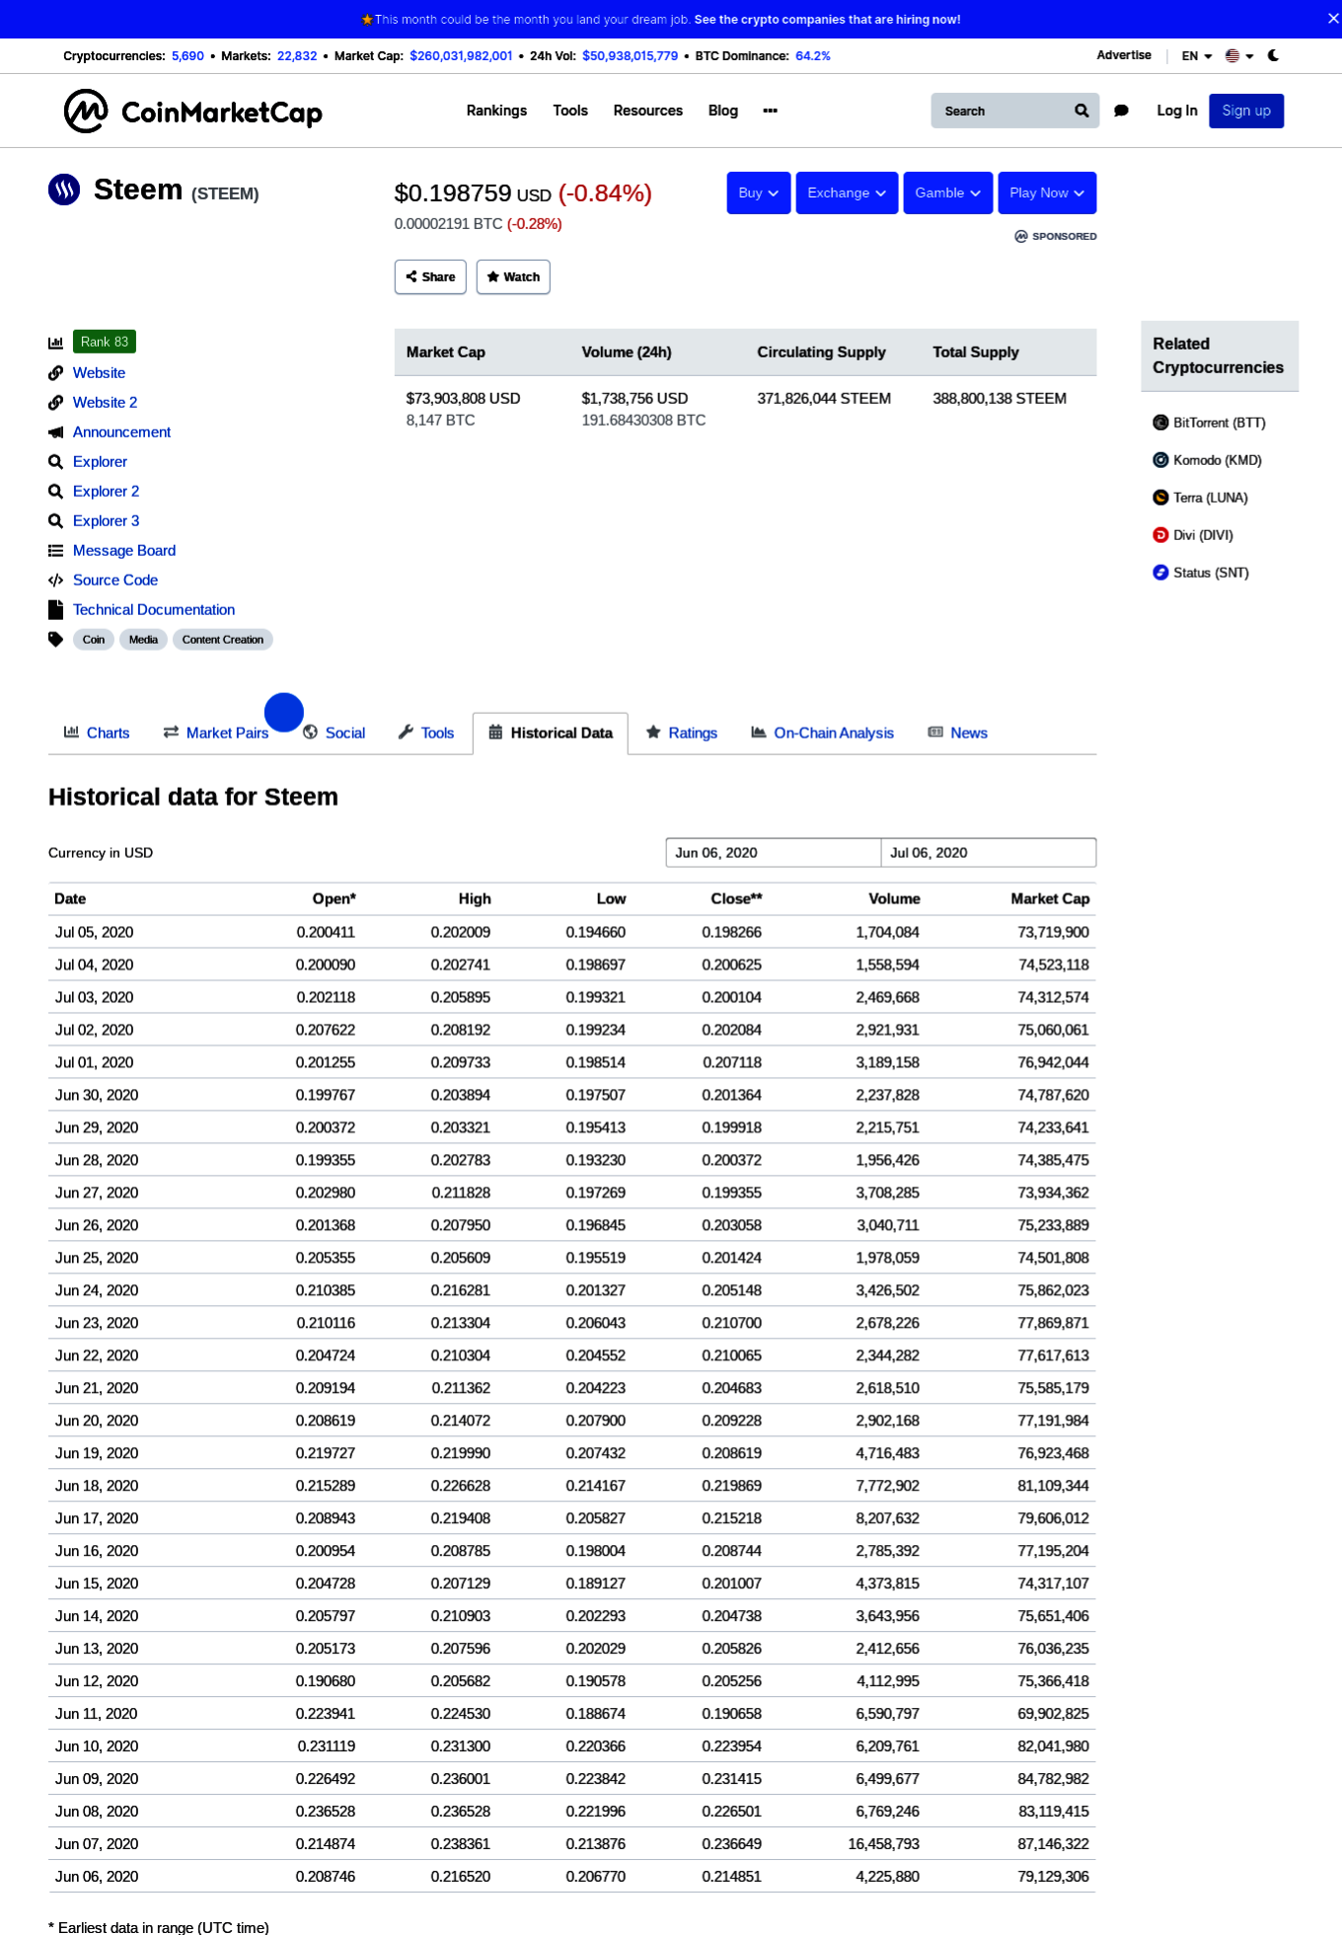Click the search magnifier icon
This screenshot has height=1935, width=1342.
coord(1081,111)
